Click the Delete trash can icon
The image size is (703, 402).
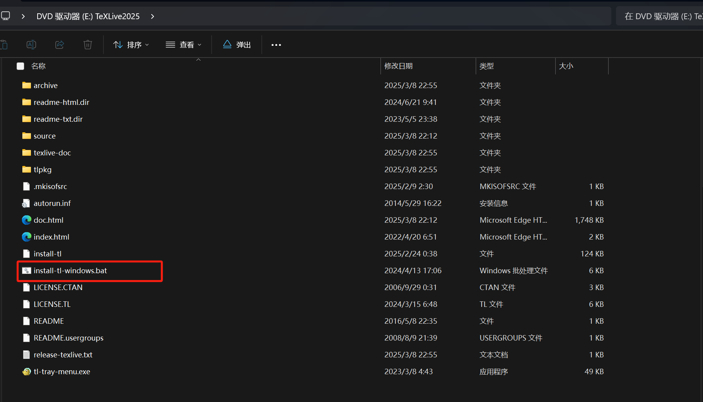pos(88,45)
